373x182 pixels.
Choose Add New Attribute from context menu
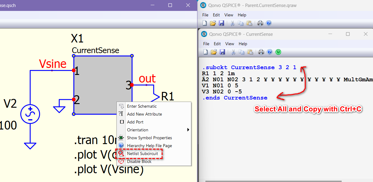click(x=154, y=114)
